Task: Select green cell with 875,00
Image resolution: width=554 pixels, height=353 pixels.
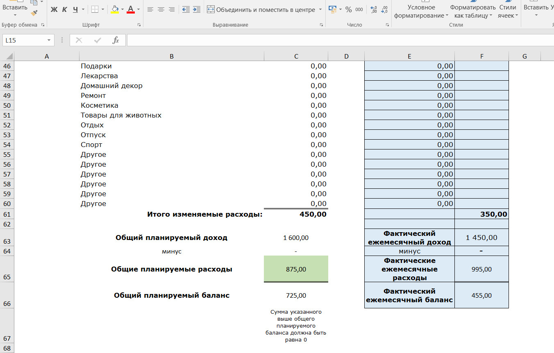Action: [x=296, y=269]
